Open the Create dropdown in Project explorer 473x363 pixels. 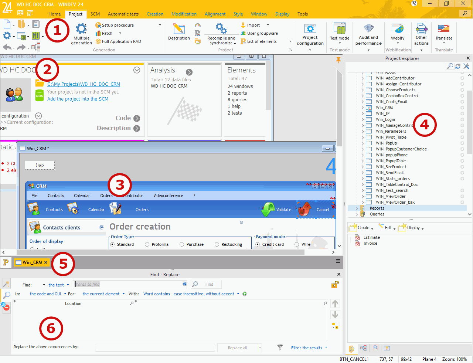361,228
